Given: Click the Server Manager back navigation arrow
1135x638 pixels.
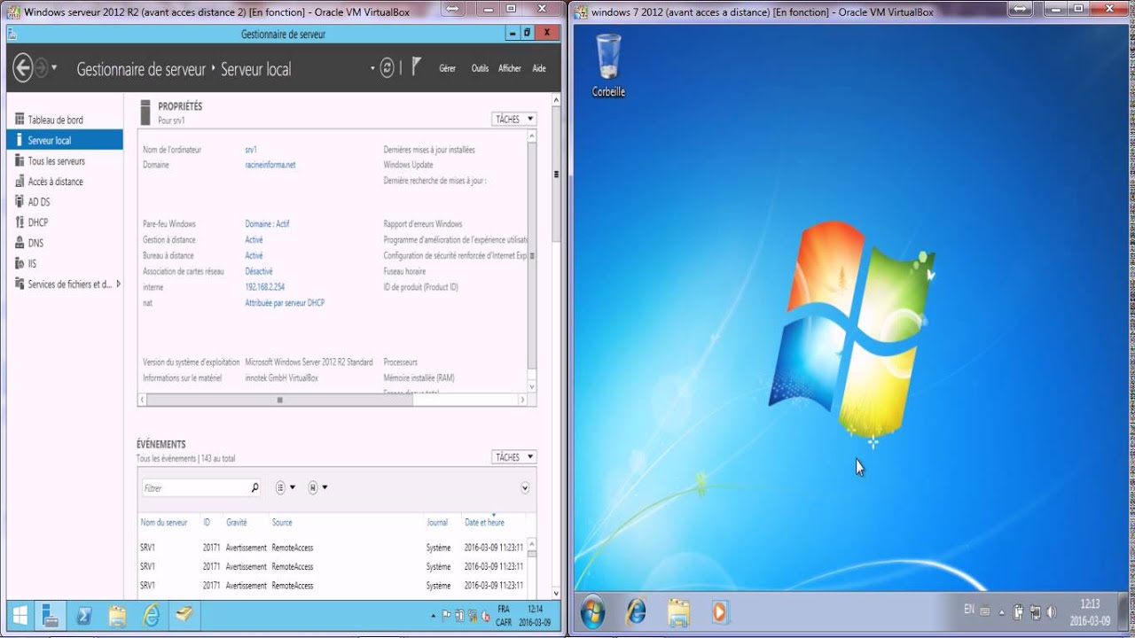Looking at the screenshot, I should 22,68.
